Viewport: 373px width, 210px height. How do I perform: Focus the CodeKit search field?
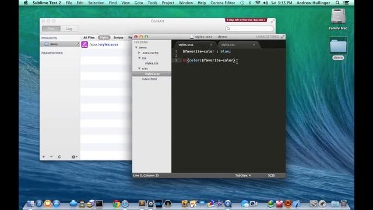[x=249, y=29]
